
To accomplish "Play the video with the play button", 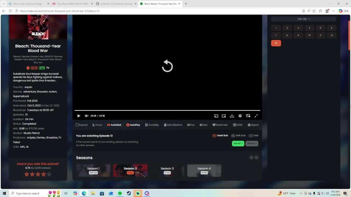I will 79,116.
